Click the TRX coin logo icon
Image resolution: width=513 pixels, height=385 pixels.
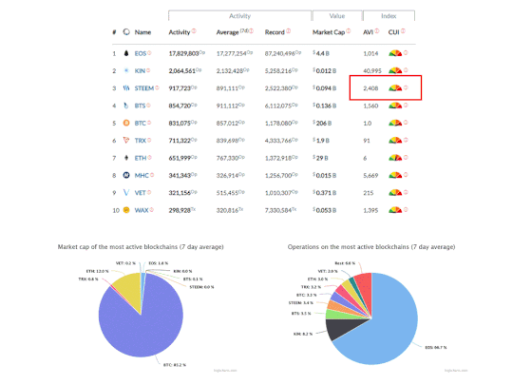click(x=126, y=140)
